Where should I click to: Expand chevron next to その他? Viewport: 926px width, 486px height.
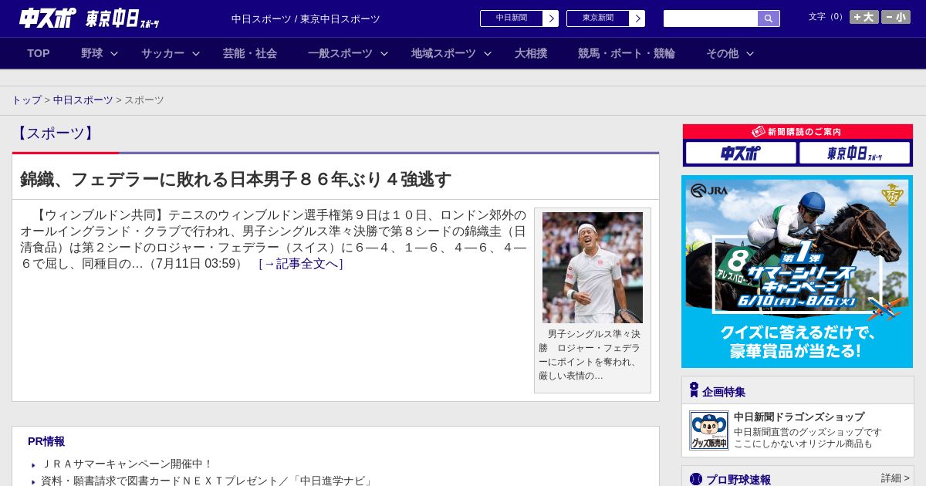(750, 54)
